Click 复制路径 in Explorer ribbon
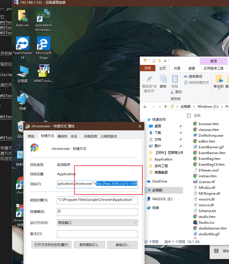This screenshot has height=264, width=229. coord(193,76)
